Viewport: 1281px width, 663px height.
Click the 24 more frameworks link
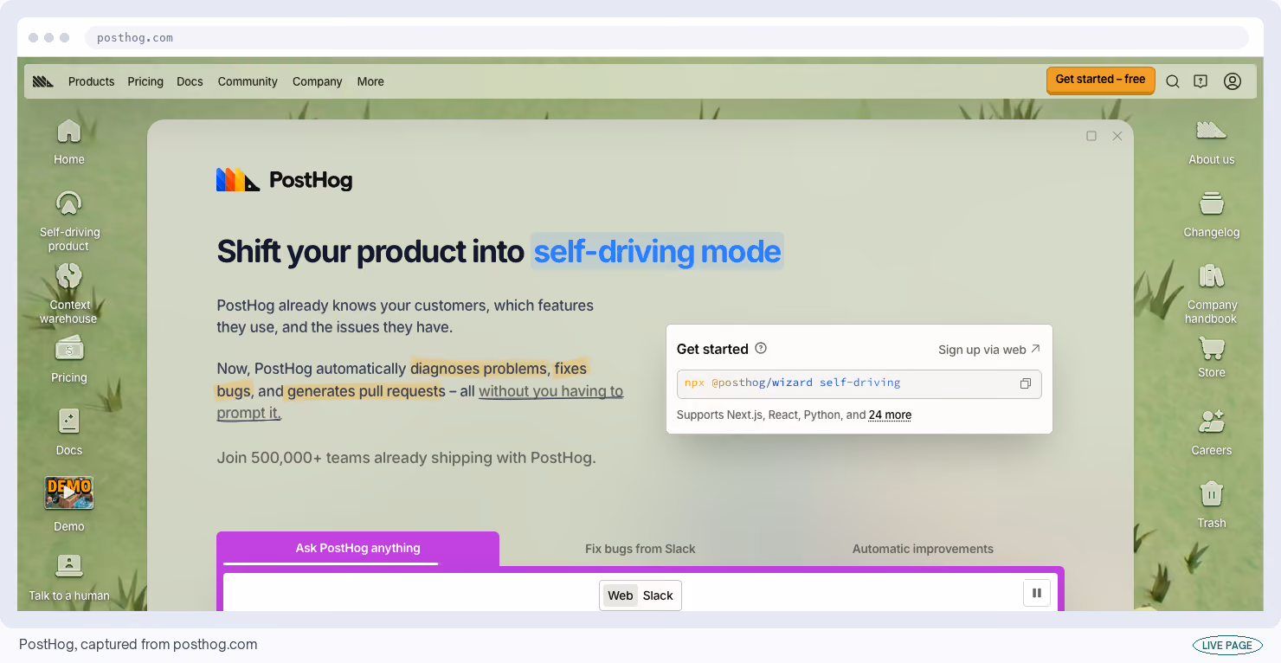[x=890, y=415]
